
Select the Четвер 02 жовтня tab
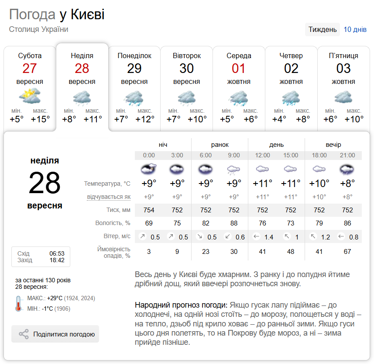point(291,87)
